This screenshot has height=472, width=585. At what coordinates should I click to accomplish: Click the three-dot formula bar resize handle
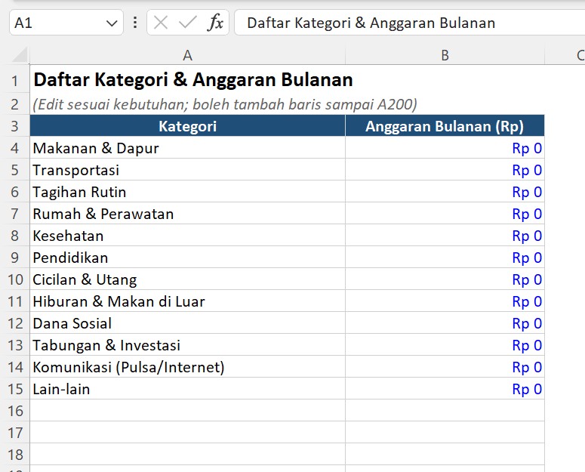tap(135, 23)
